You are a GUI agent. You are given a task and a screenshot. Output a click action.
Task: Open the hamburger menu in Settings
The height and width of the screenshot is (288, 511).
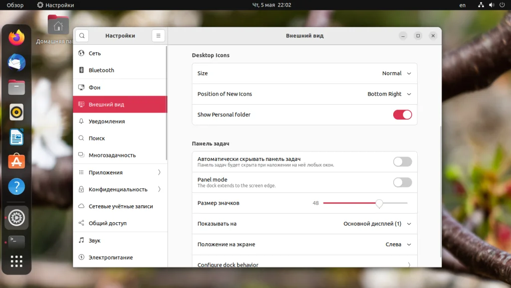tap(158, 35)
